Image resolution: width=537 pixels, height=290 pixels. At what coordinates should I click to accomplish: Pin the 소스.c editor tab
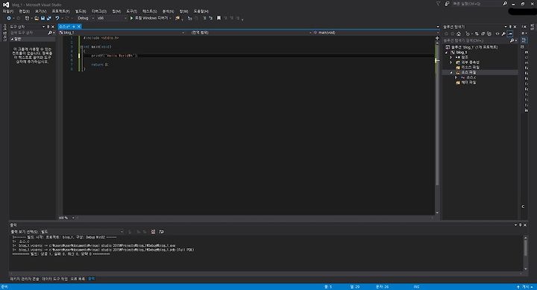74,26
